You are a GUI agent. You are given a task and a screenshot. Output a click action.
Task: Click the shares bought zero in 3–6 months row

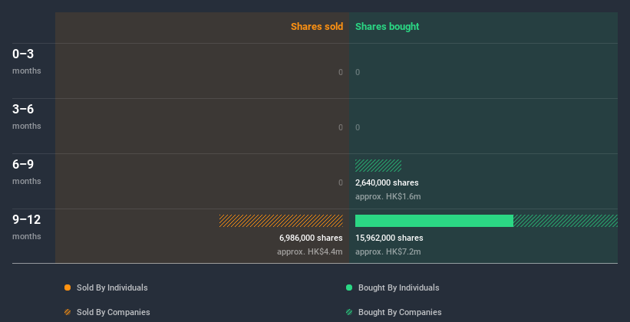click(x=358, y=128)
